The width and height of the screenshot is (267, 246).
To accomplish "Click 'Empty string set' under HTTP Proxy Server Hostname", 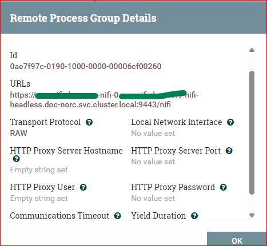I will point(39,170).
